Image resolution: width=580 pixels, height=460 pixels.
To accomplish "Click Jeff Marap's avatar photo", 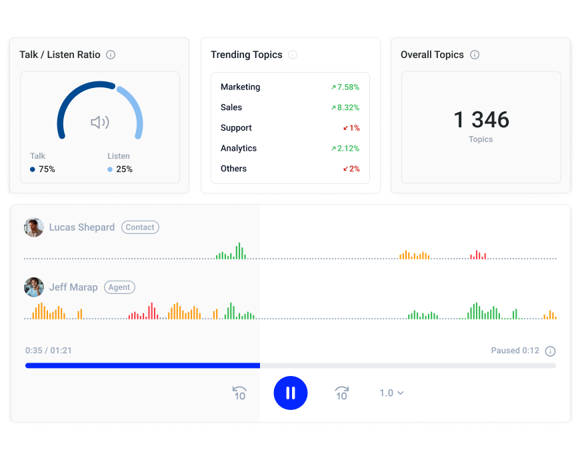I will point(34,287).
